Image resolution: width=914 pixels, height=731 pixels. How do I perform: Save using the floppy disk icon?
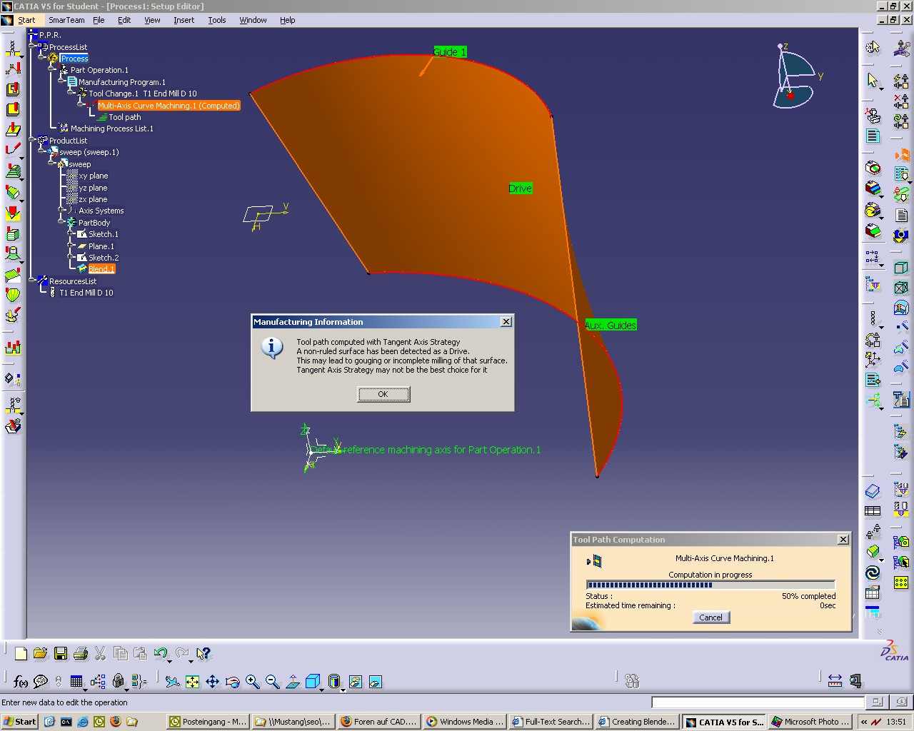61,653
